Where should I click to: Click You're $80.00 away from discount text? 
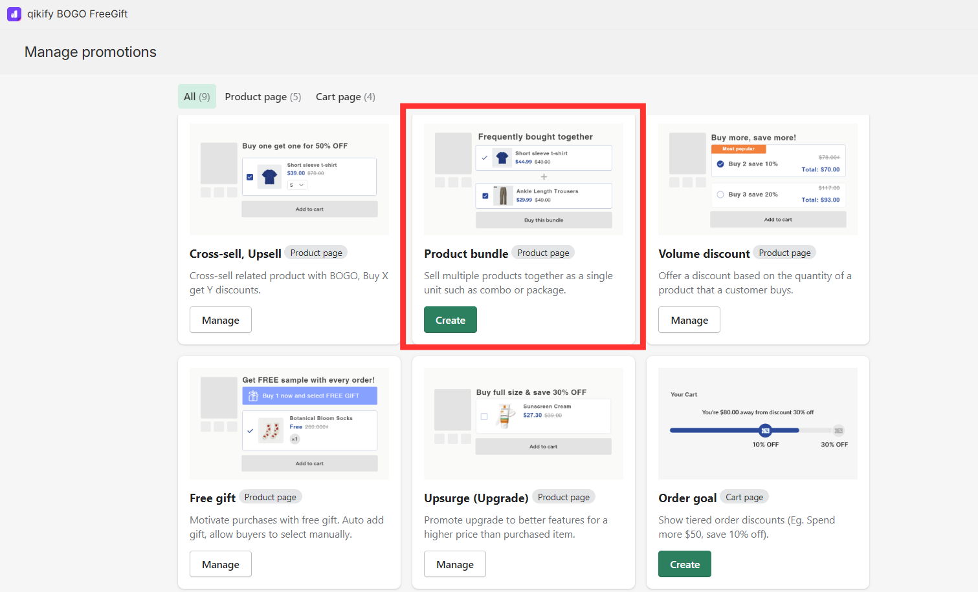[x=758, y=412]
